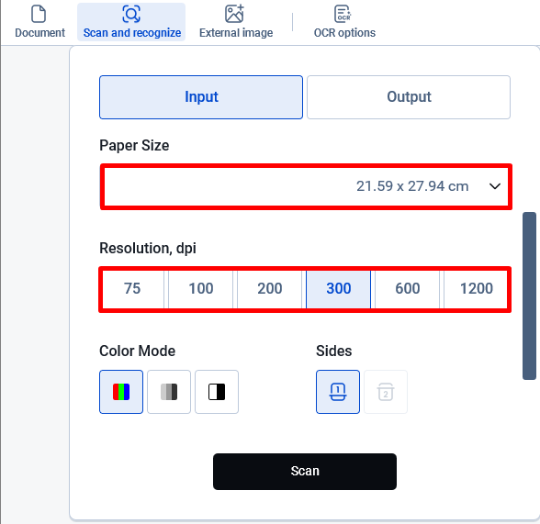The image size is (540, 524).
Task: Set resolution to 100 dpi
Action: [201, 289]
